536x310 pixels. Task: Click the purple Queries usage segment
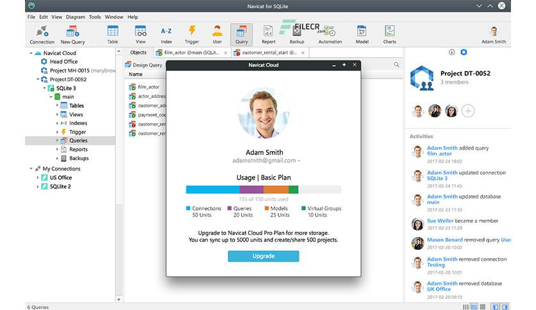point(251,190)
